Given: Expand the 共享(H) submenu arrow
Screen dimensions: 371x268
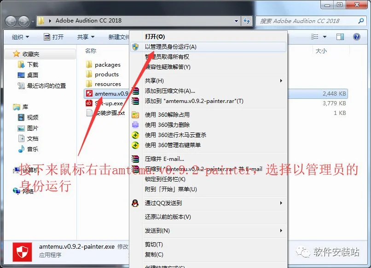Looking at the screenshot, I should coord(281,81).
